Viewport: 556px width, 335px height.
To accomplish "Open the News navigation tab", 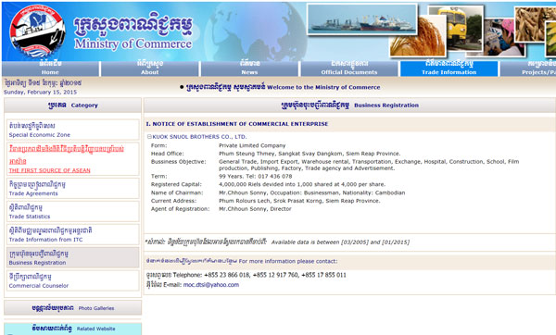I will point(249,68).
